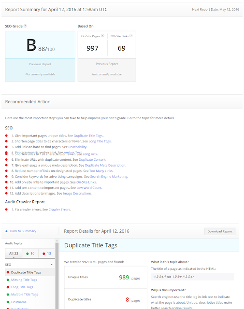The image size is (244, 309).
Task: Open Search Engine Marketing link
Action: 109,177
